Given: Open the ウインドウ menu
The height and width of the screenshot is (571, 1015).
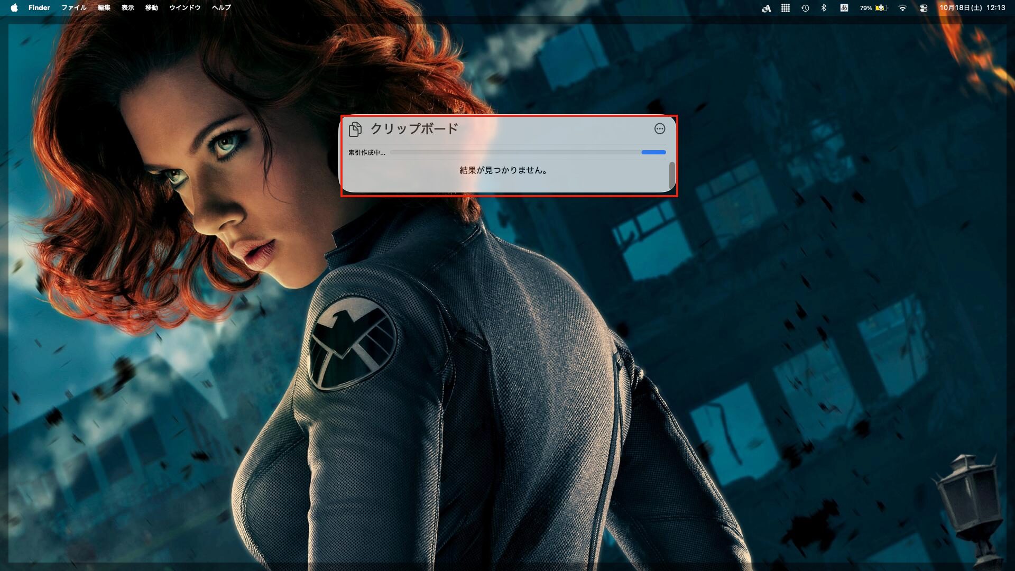Looking at the screenshot, I should (x=185, y=7).
